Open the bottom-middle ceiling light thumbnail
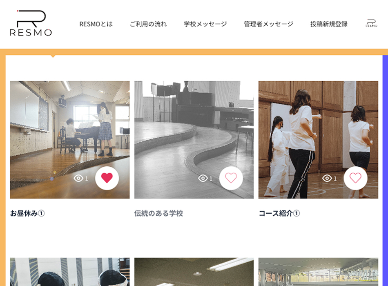388x286 pixels. (194, 272)
